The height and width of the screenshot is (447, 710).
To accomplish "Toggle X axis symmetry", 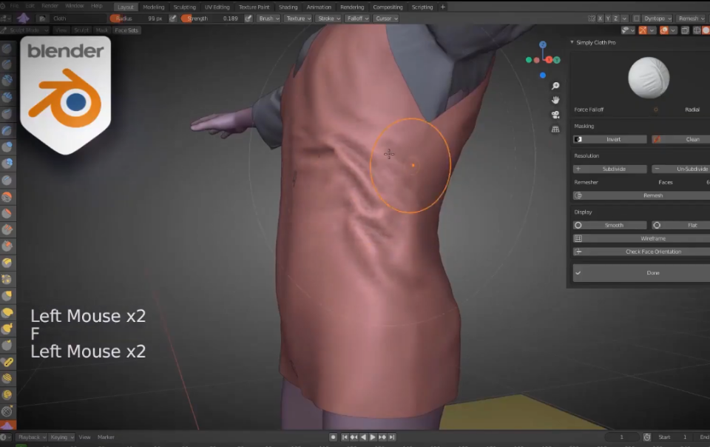I will (600, 19).
